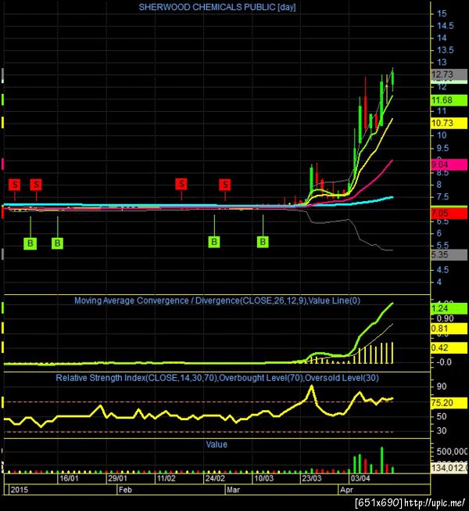
Task: Select the gray 12.73 last price label
Action: [x=449, y=74]
